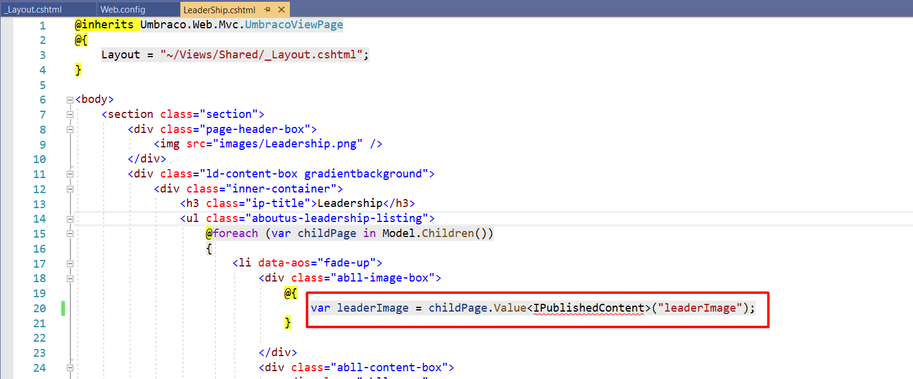
Task: Collapse the li fade-up element
Action: (70, 263)
